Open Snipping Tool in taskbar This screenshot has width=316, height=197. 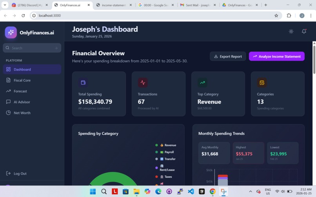(223, 192)
